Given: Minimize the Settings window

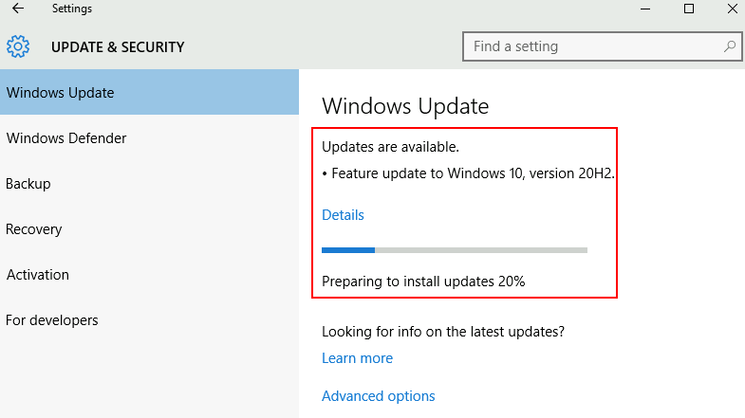Looking at the screenshot, I should (x=645, y=9).
